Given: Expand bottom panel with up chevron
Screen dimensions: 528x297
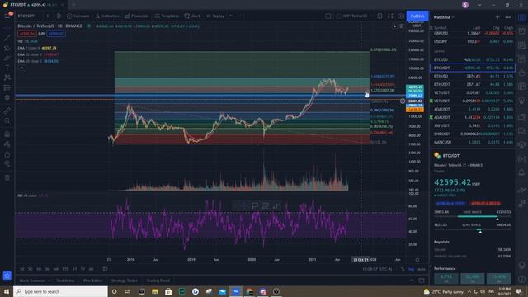Looking at the screenshot, I should click(412, 280).
